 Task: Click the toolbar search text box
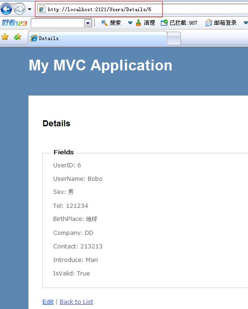click(57, 23)
